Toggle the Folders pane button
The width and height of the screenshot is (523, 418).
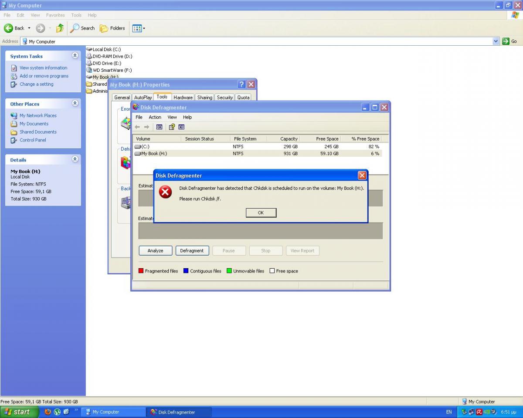coord(112,28)
